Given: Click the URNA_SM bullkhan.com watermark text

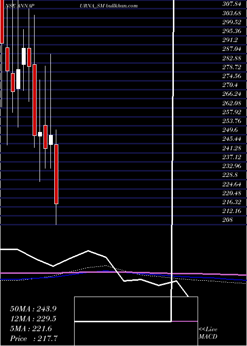Looking at the screenshot, I should (x=109, y=5).
